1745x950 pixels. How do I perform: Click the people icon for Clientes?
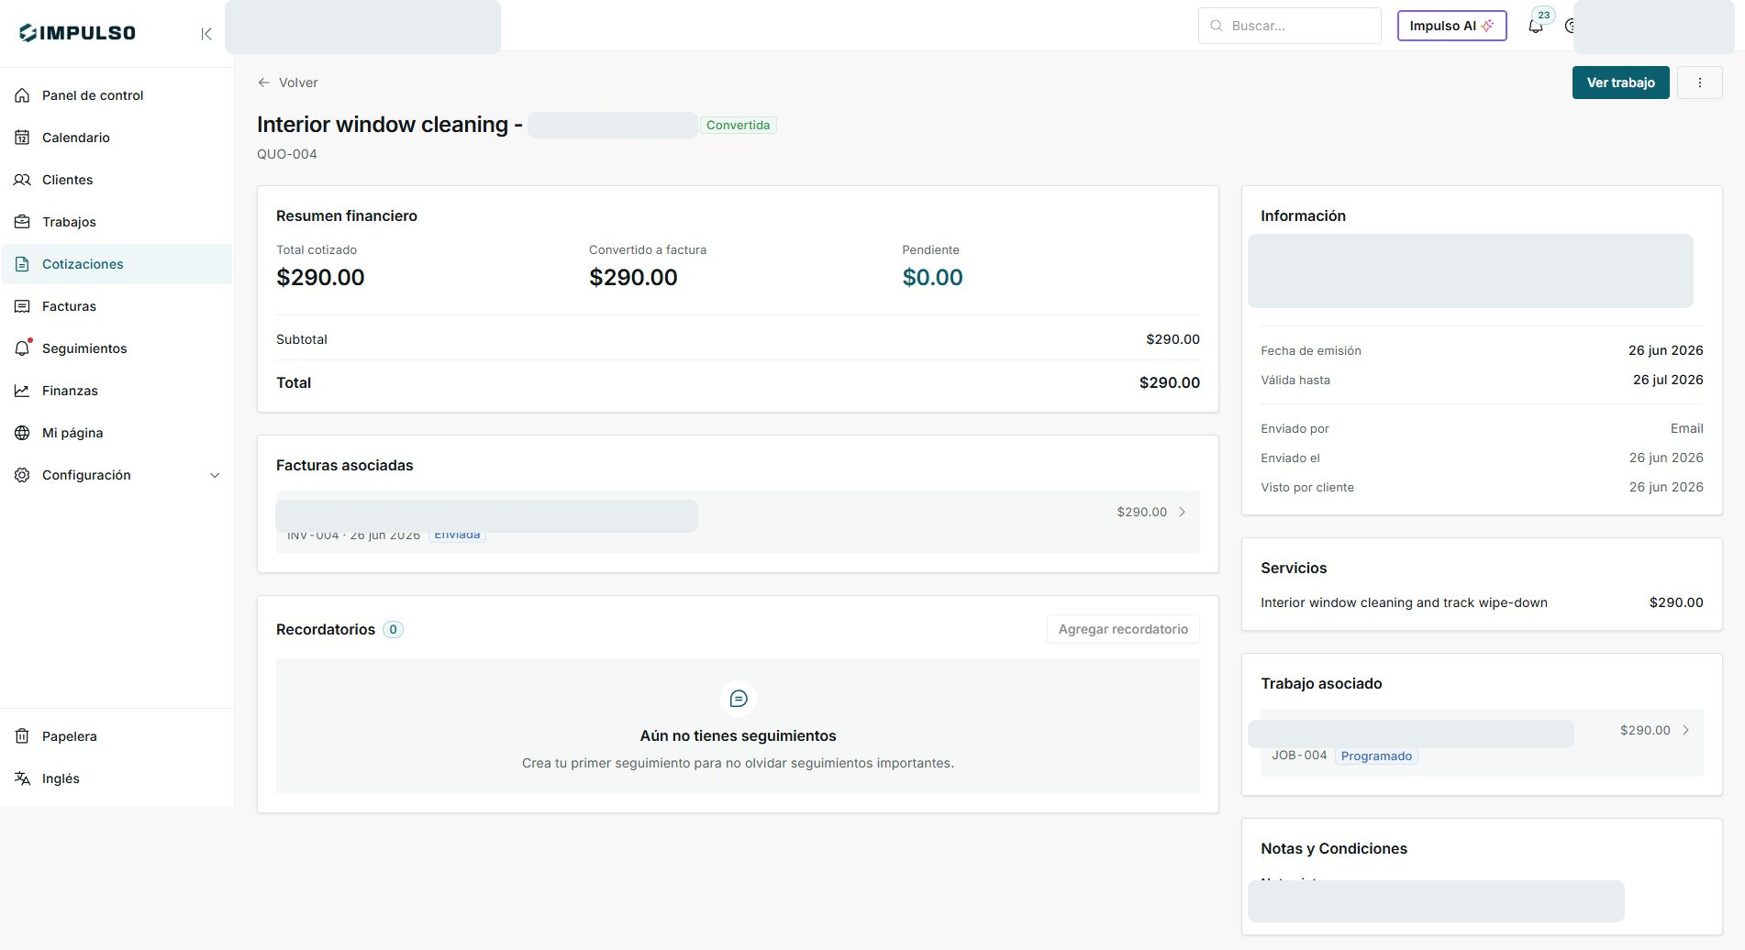tap(22, 180)
